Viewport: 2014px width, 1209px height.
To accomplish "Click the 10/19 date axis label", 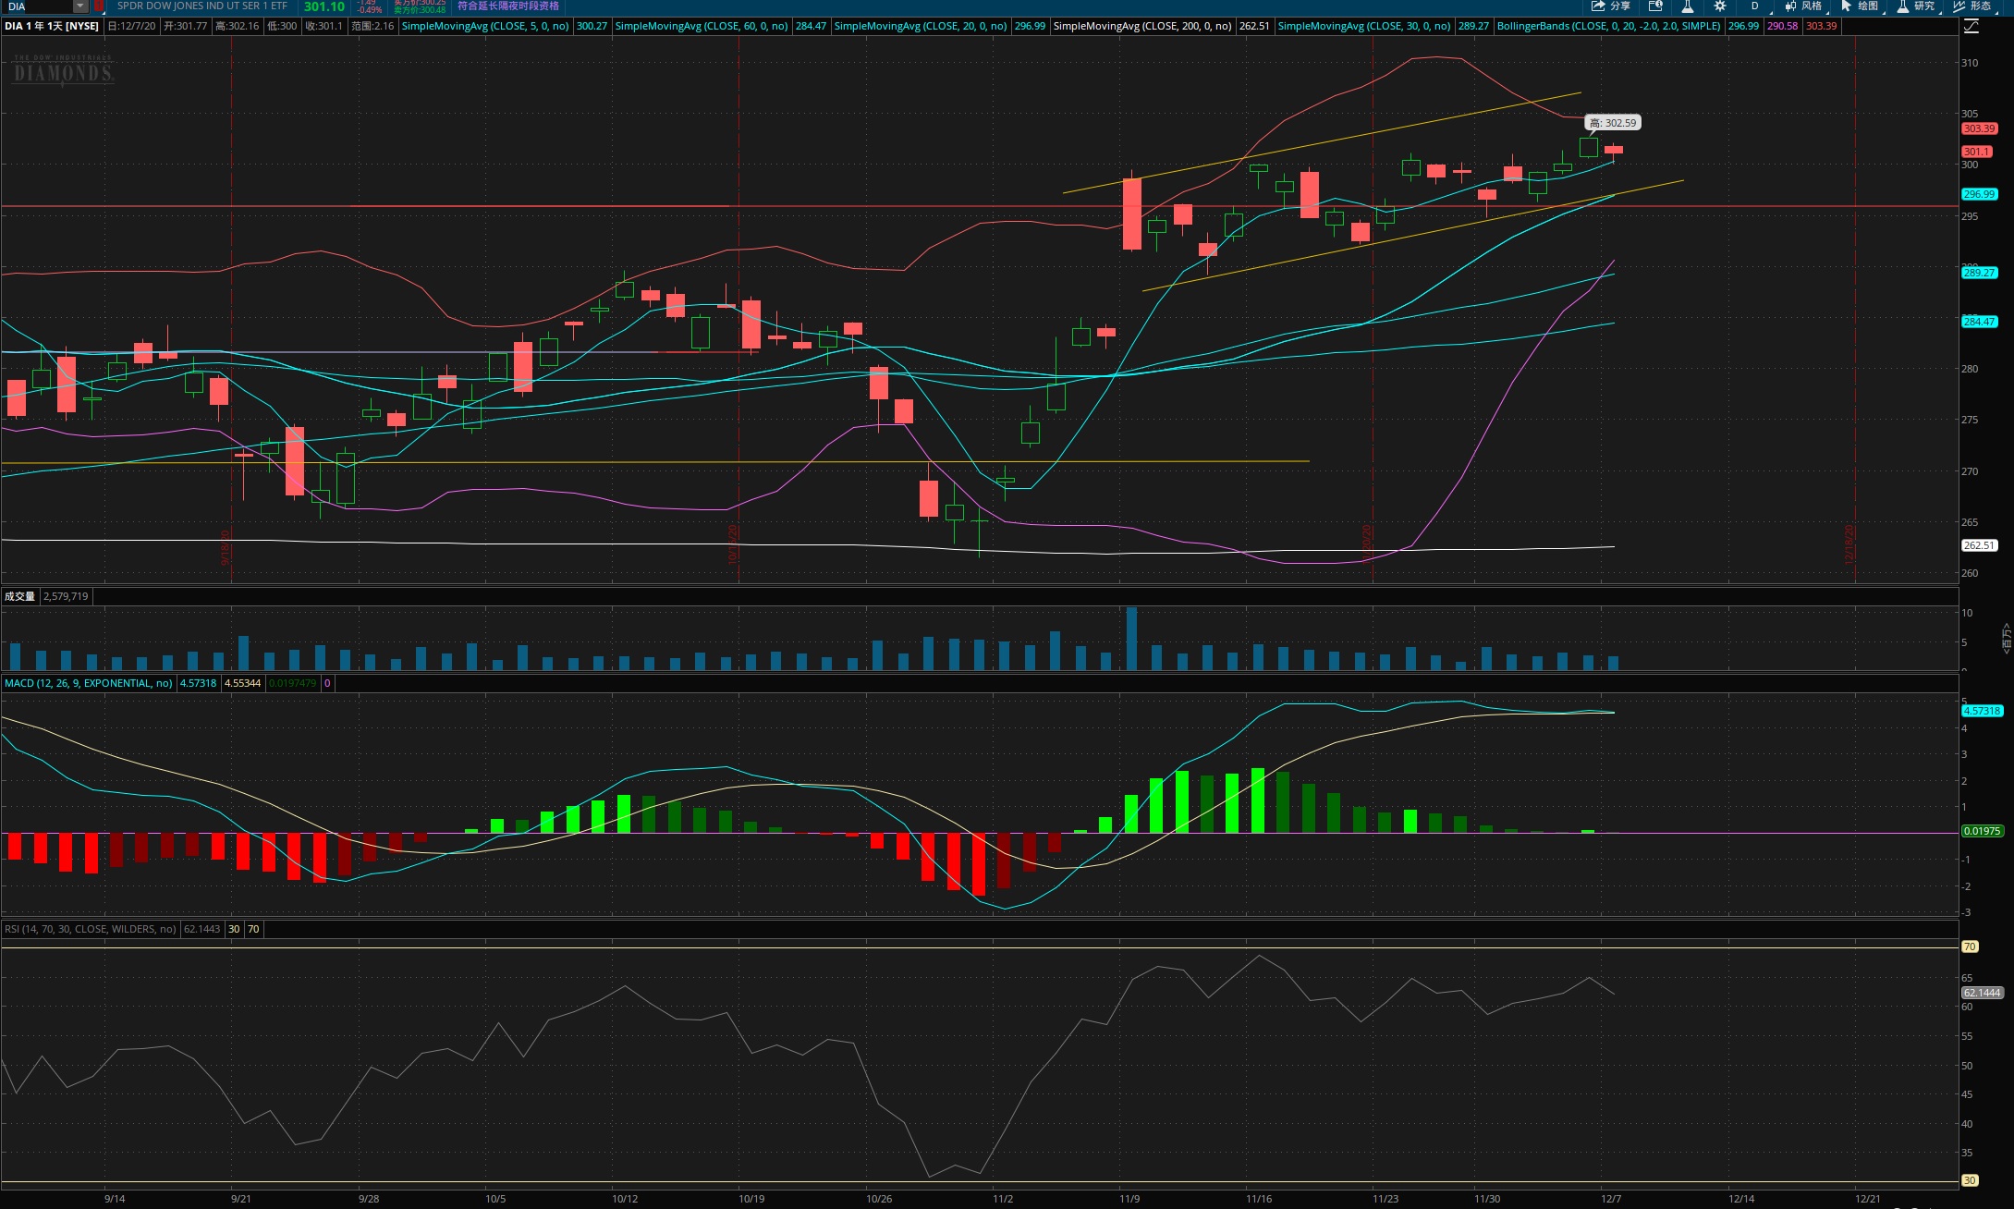I will 751,1199.
